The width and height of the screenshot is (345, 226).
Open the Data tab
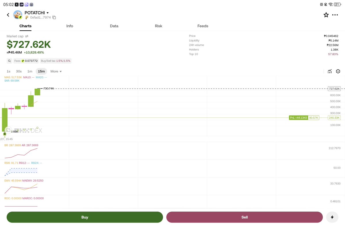pyautogui.click(x=114, y=26)
